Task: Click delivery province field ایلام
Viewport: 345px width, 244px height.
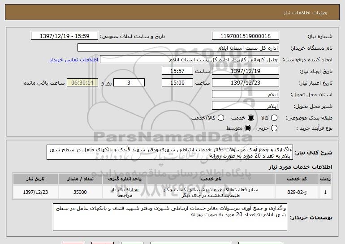Action: coord(246,94)
